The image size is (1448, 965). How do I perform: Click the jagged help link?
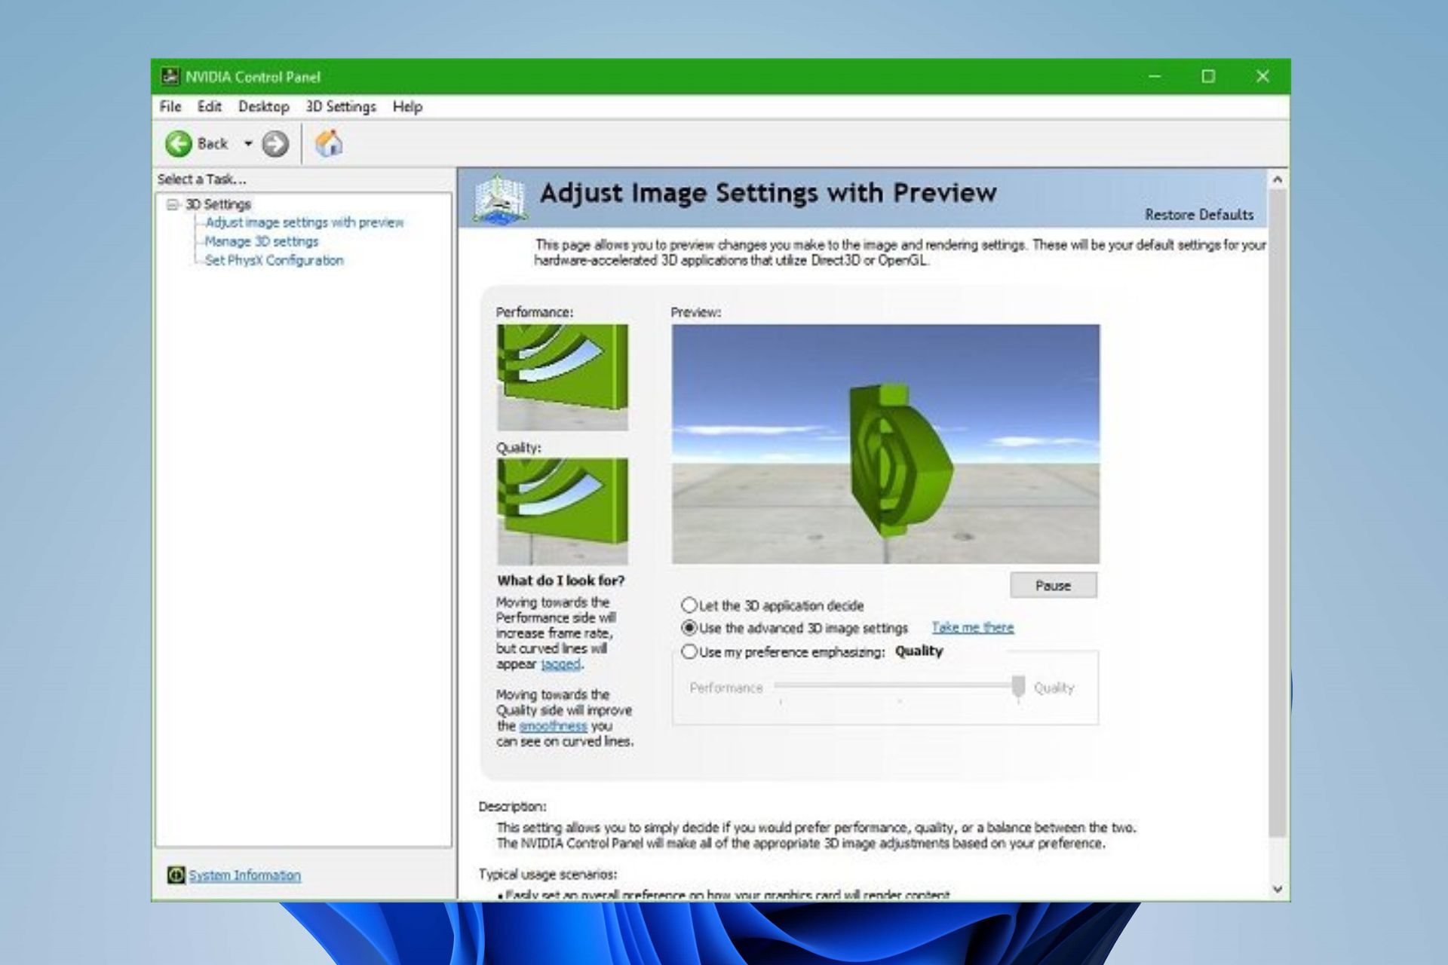561,664
